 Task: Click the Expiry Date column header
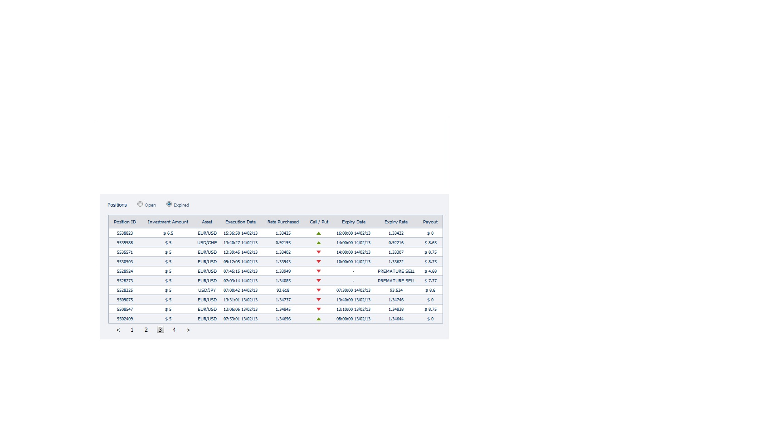coord(354,222)
